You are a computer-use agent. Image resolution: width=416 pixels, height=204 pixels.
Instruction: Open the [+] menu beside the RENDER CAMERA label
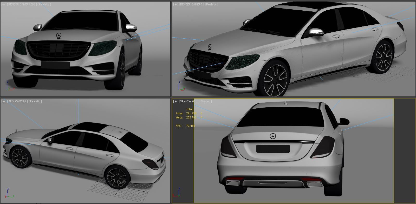(176, 4)
